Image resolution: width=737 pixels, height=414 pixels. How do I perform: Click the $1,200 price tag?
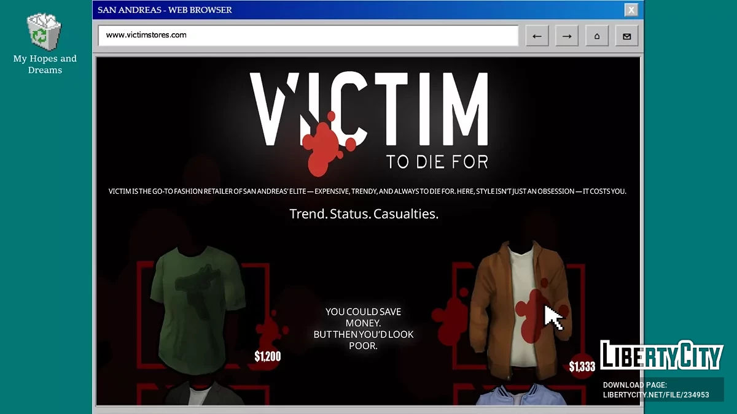[x=267, y=356]
